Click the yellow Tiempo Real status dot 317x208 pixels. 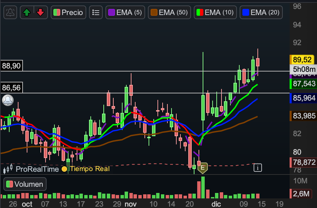point(64,169)
